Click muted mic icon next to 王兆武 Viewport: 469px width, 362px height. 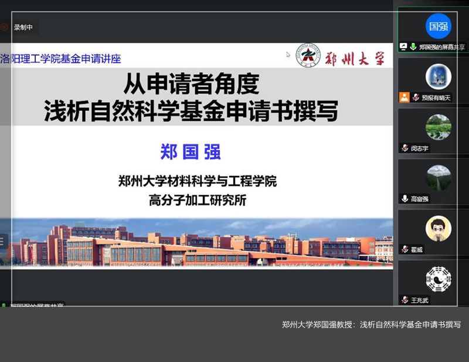tap(405, 300)
